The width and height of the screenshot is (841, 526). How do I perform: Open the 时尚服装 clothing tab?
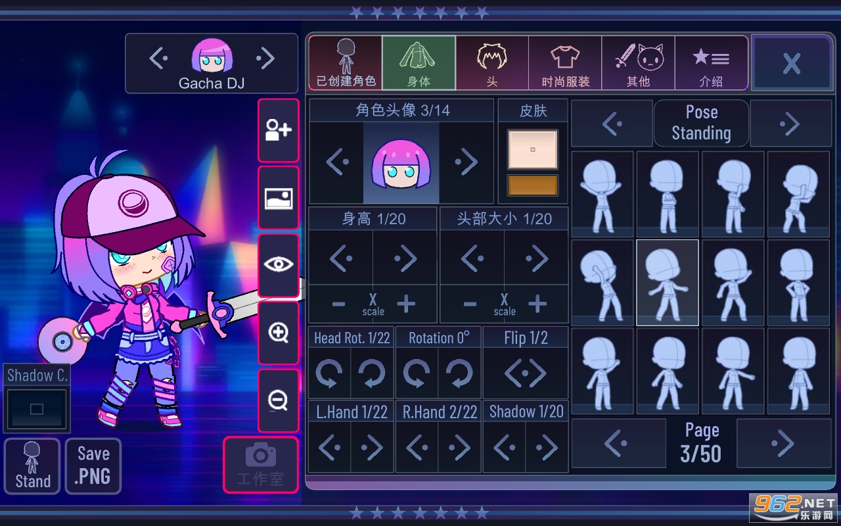[x=565, y=63]
